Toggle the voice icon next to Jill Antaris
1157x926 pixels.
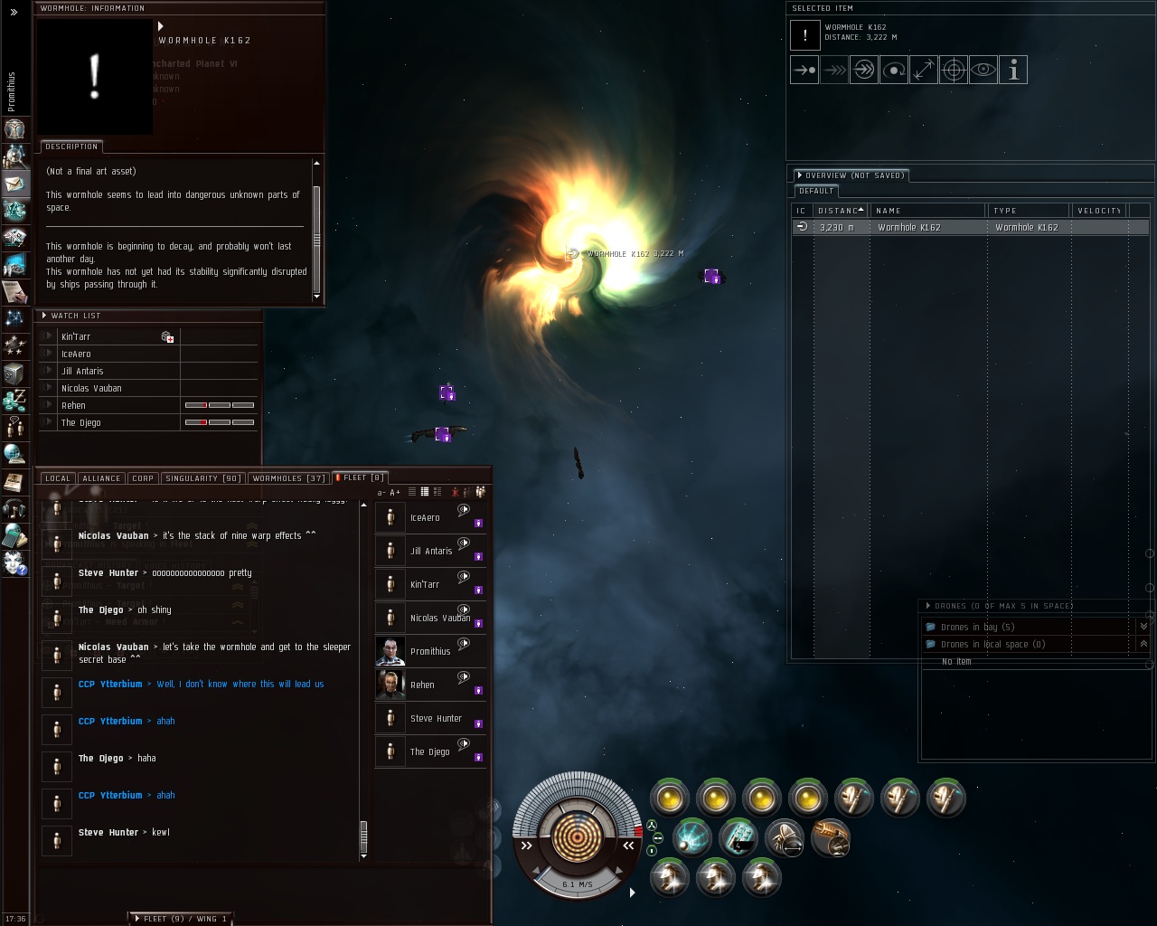pos(464,543)
